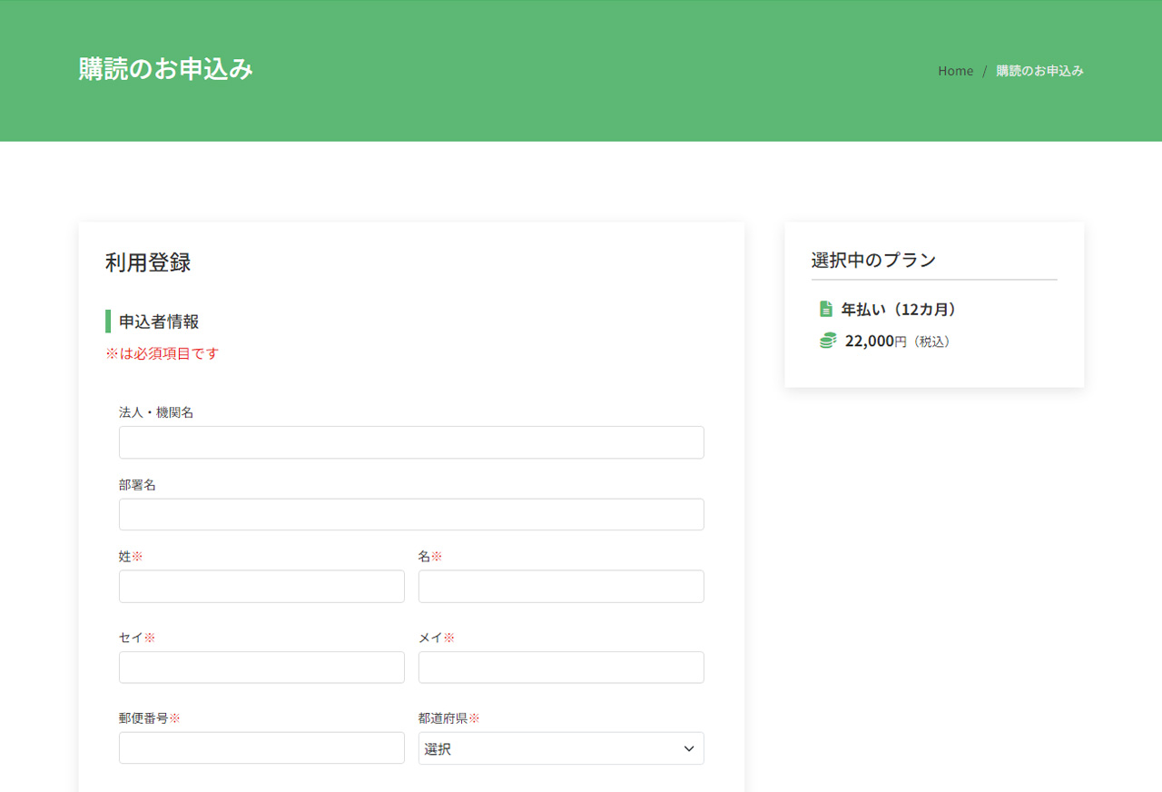Click the 法人・機関名 field label

point(156,412)
